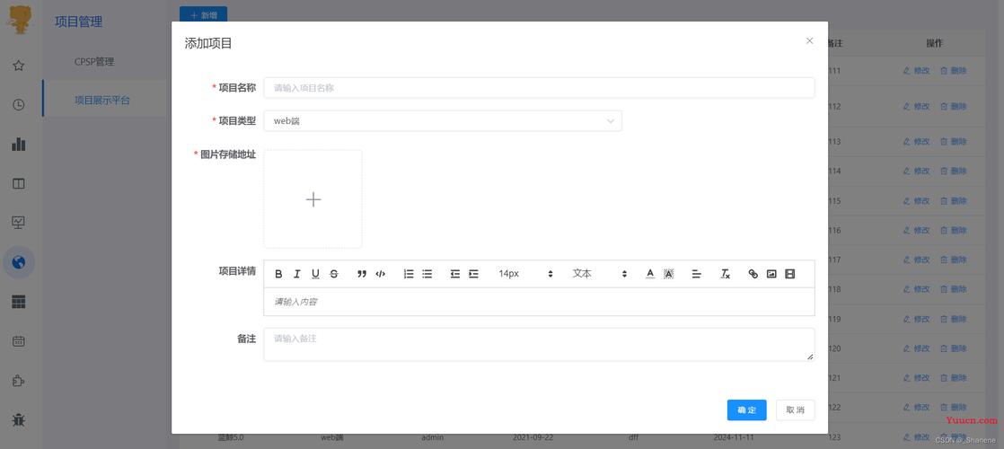The height and width of the screenshot is (449, 1004).
Task: Insert a hyperlink in the editor
Action: (753, 274)
